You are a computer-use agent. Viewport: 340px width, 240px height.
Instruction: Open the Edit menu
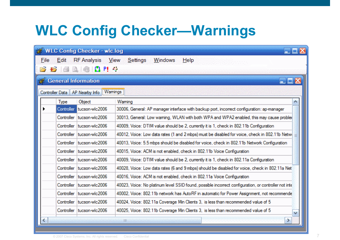pyautogui.click(x=62, y=60)
